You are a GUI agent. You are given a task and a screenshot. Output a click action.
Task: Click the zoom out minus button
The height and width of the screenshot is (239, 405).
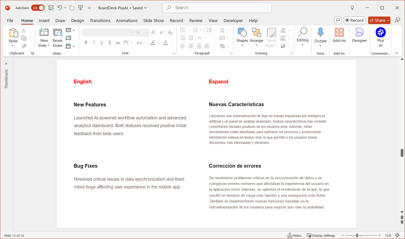(343, 235)
